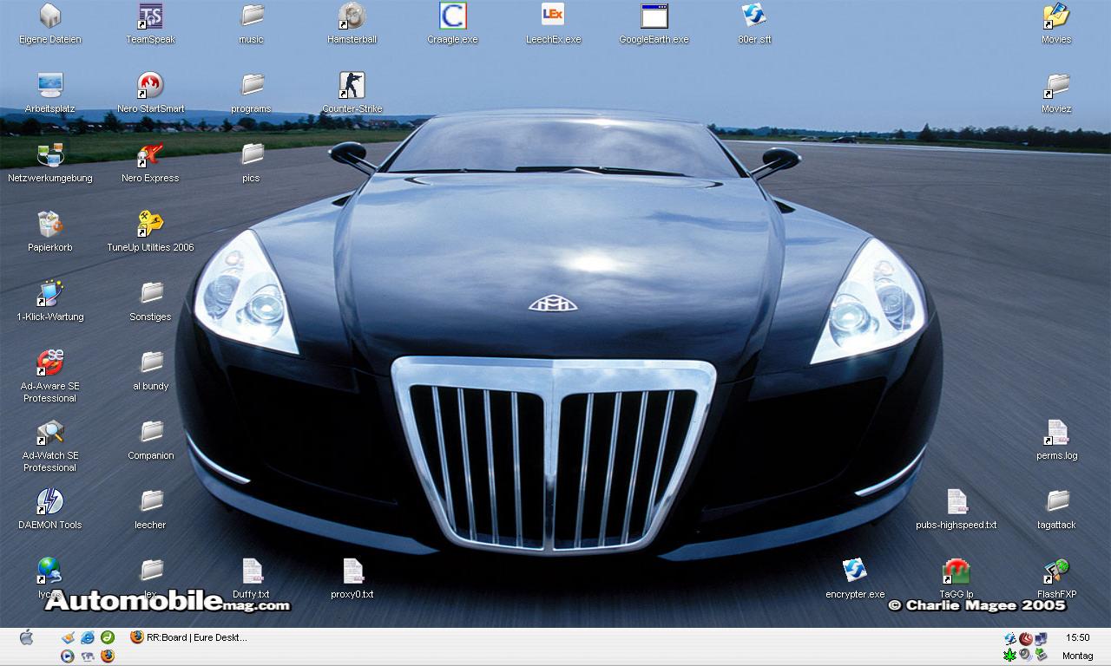Open the red round tray icon
This screenshot has width=1111, height=666.
click(x=1025, y=638)
